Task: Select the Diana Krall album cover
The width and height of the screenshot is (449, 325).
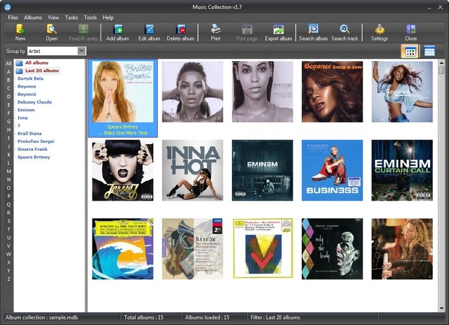Action: tap(402, 249)
